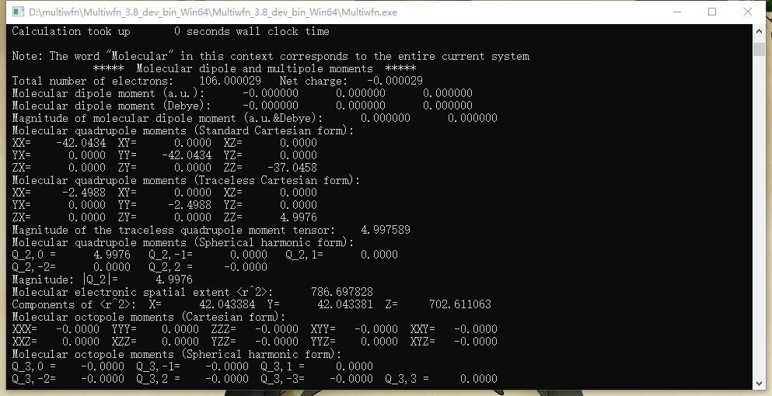The height and width of the screenshot is (396, 772).
Task: Click the XXX= octopole label
Action: 25,329
